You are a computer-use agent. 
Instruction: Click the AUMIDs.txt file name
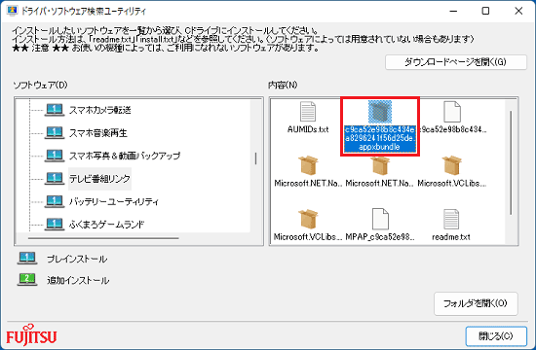tap(308, 129)
